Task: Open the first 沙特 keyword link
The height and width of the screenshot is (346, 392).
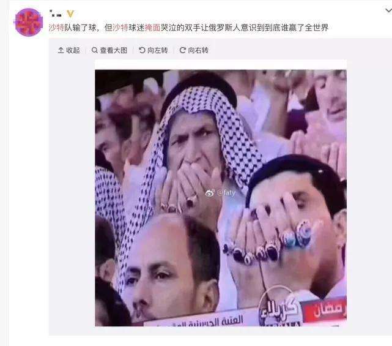Action: (56, 28)
